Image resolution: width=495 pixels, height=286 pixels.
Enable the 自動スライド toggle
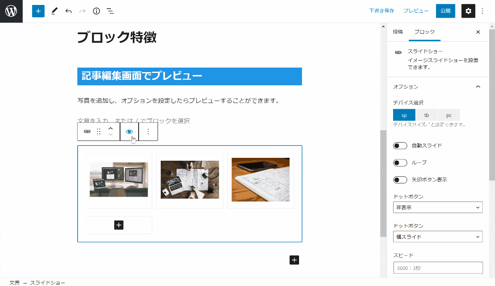pos(400,145)
